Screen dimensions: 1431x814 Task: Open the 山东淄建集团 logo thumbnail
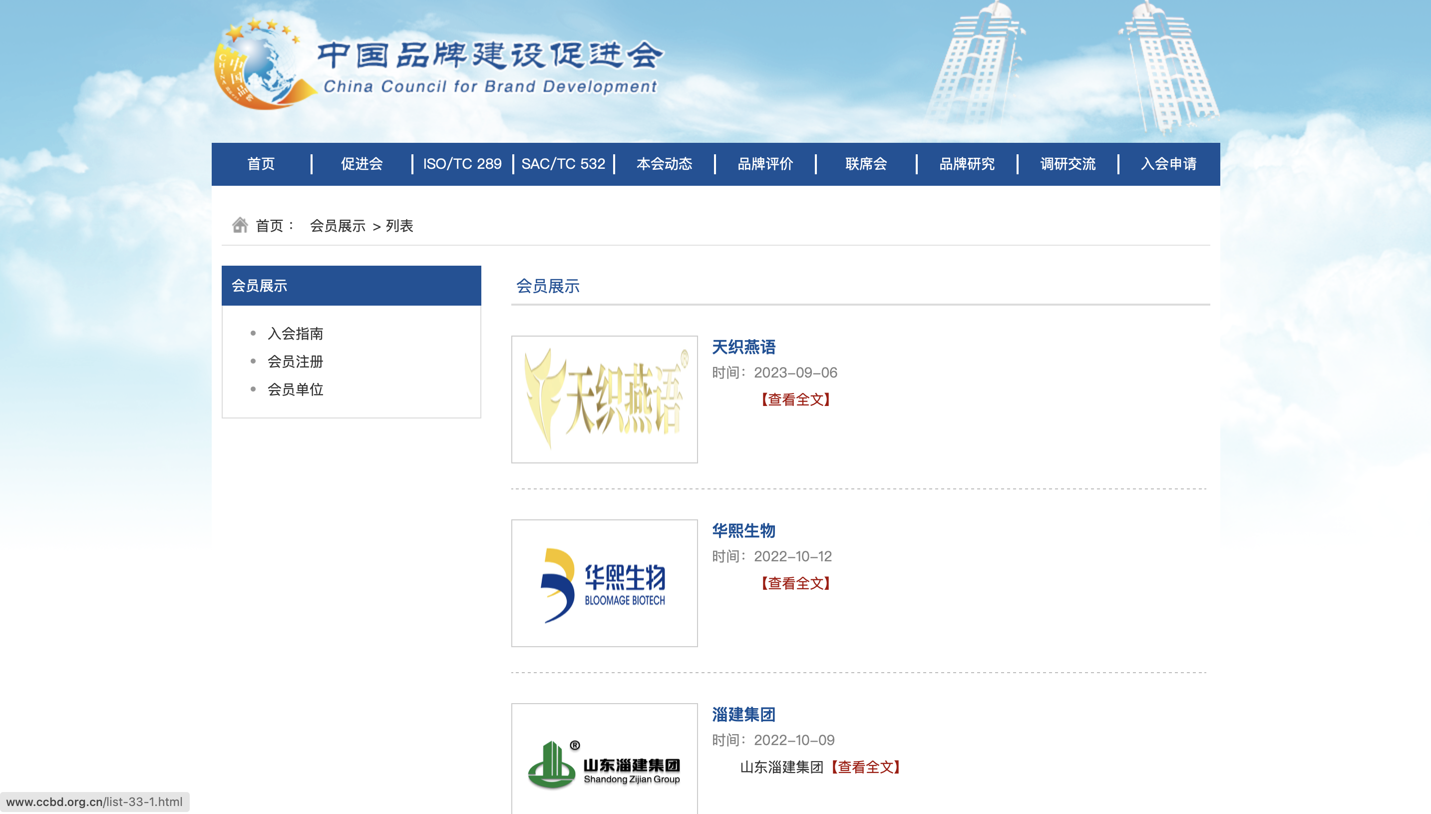(x=604, y=759)
